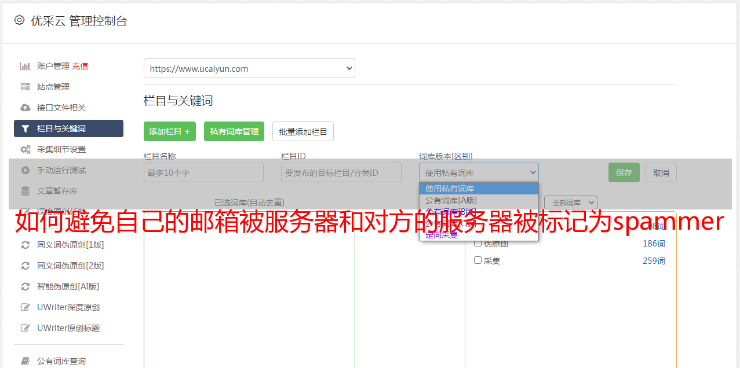The image size is (740, 368).
Task: Click the gears icon for 采集细节设置
Action: click(25, 149)
